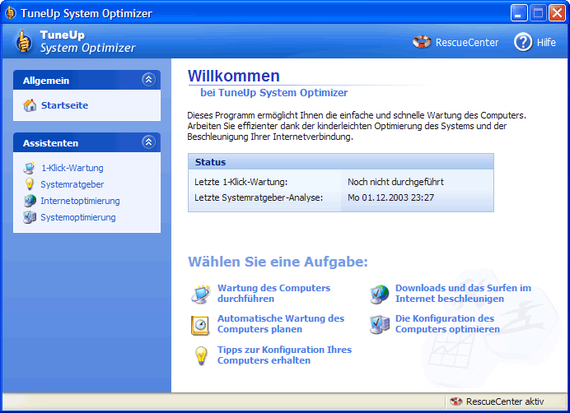The height and width of the screenshot is (413, 570).
Task: Click 'Letzte 1-Klick-Wartung:' label
Action: [241, 182]
